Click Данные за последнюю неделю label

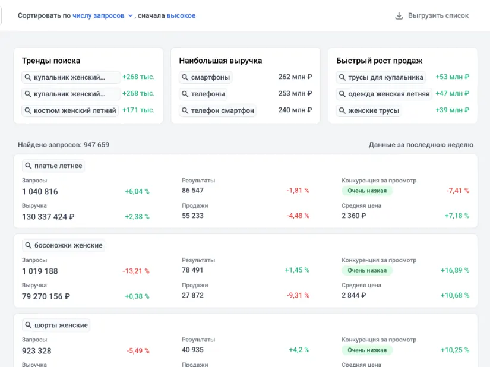[421, 145]
